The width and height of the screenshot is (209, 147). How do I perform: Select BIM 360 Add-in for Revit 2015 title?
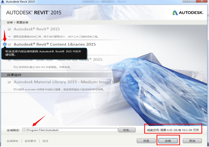pos(58,60)
